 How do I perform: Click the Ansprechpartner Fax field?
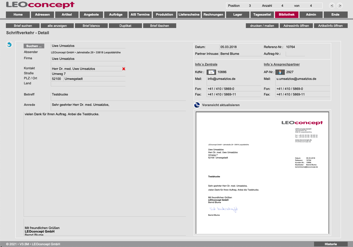point(303,94)
